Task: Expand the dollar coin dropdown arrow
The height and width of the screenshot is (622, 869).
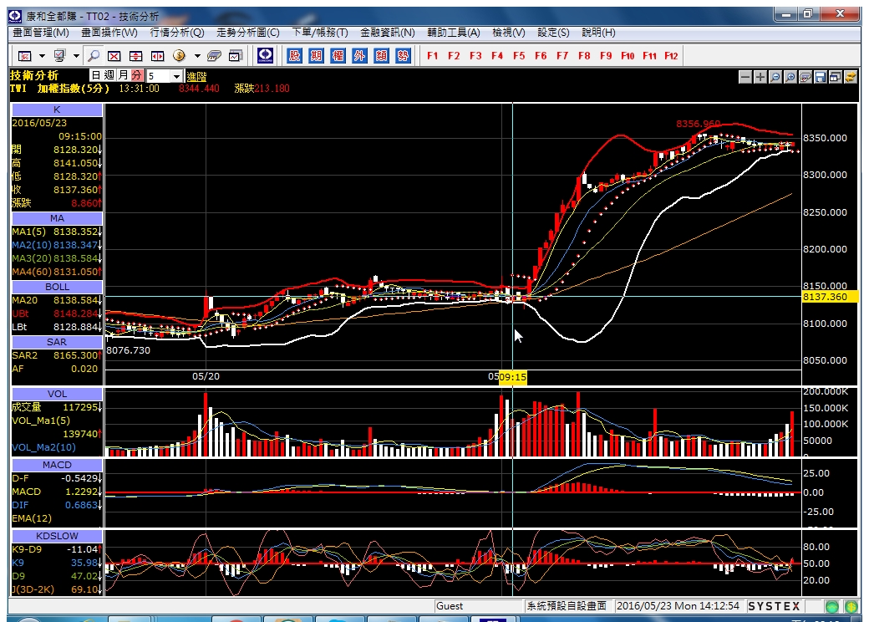Action: (196, 56)
